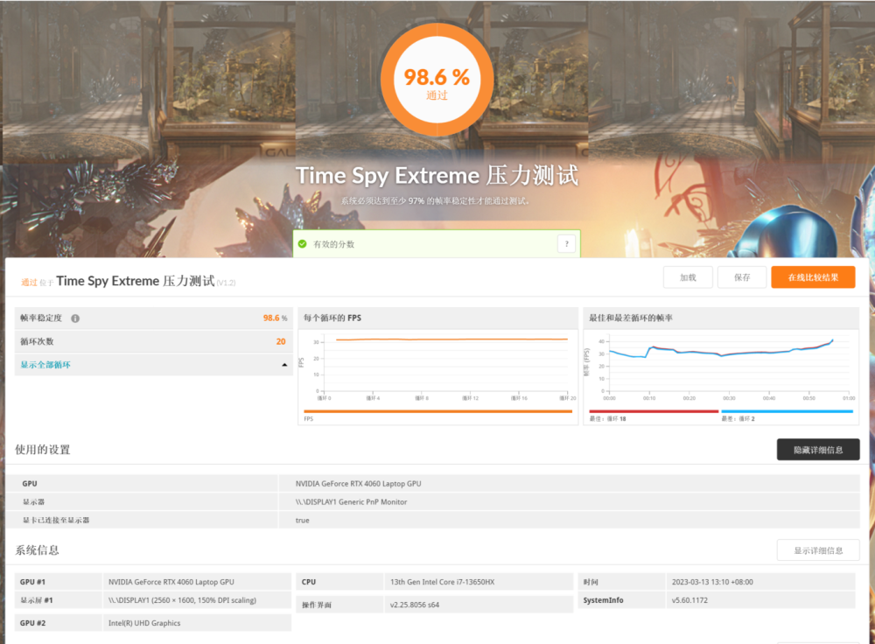Click the 最佳和最差循环的帧率 chart
The image size is (875, 644).
pos(721,366)
